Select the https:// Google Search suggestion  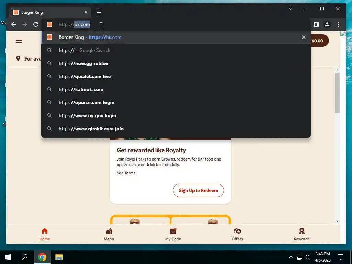(176, 50)
